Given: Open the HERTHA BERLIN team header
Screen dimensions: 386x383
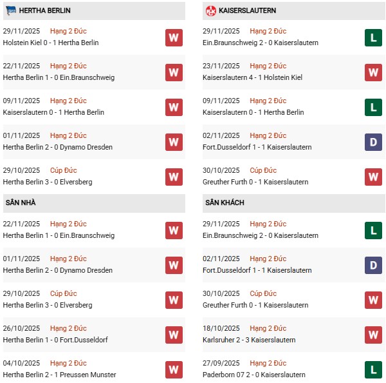Looking at the screenshot, I should [x=46, y=11].
